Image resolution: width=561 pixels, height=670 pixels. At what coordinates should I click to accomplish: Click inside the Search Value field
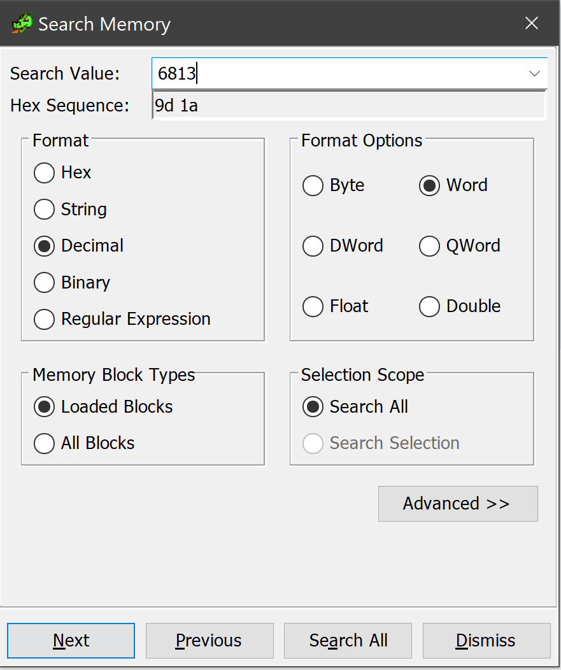pos(287,73)
